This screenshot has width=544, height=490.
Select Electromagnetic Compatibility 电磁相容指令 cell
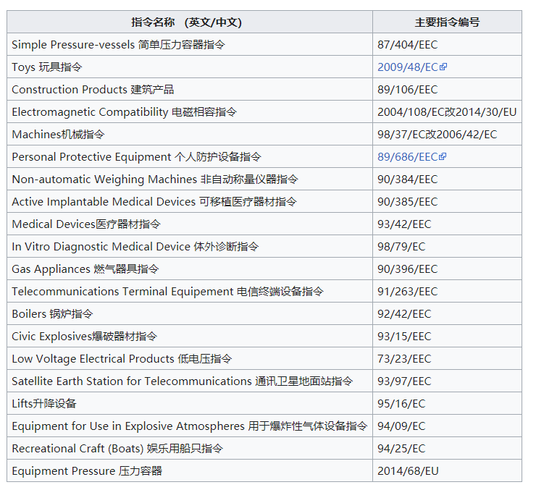click(190, 111)
